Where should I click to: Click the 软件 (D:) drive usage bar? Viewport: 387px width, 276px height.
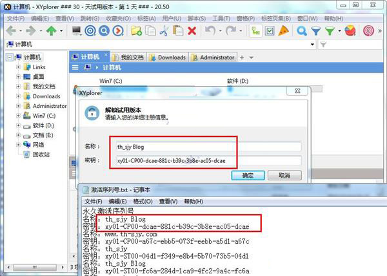(275, 89)
